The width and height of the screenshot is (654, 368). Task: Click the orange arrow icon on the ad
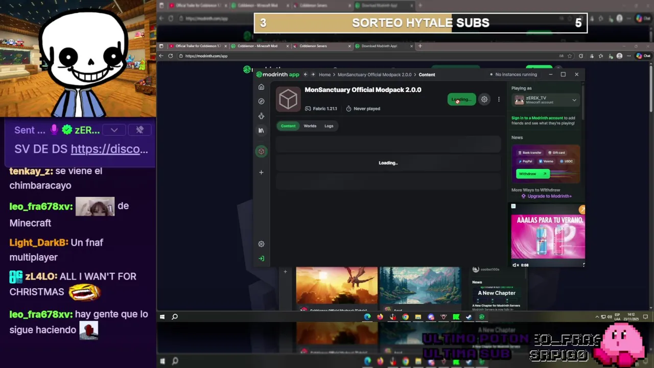click(582, 210)
